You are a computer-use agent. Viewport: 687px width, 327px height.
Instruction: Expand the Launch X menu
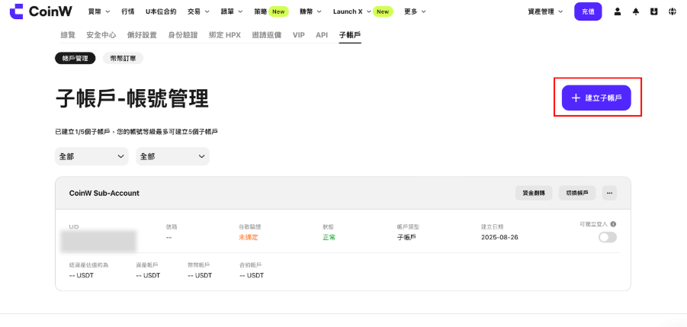tap(352, 12)
